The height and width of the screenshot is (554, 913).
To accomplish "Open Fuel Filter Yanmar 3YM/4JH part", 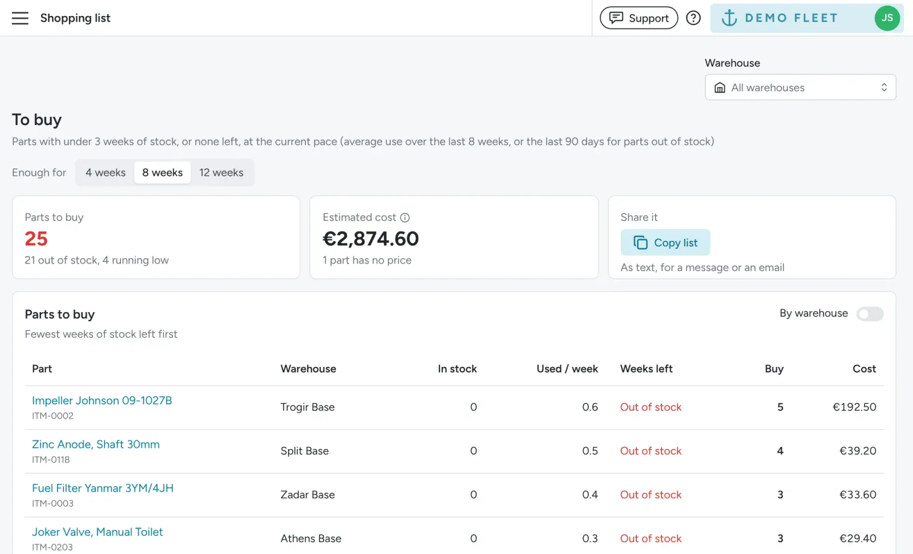I will point(103,488).
